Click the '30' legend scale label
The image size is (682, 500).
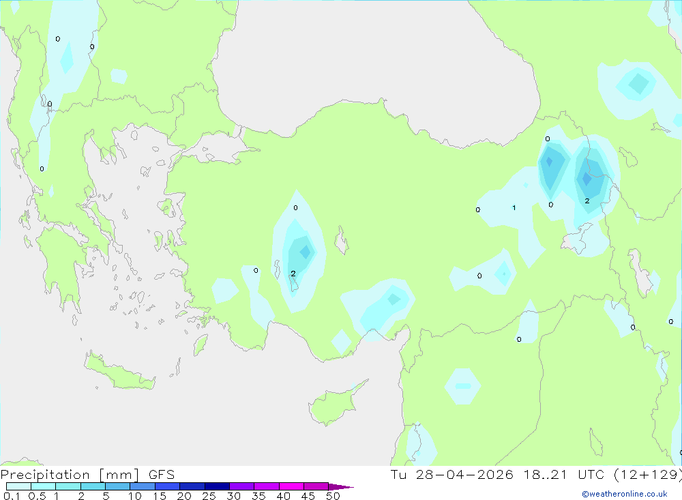233,496
